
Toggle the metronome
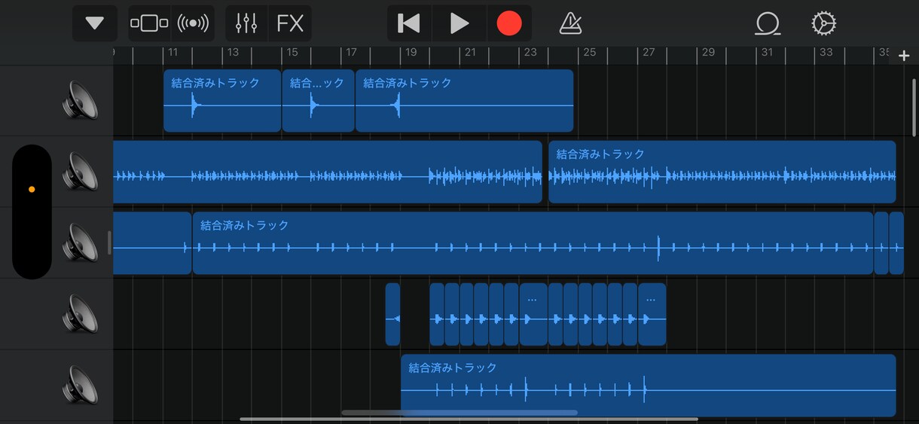(570, 23)
